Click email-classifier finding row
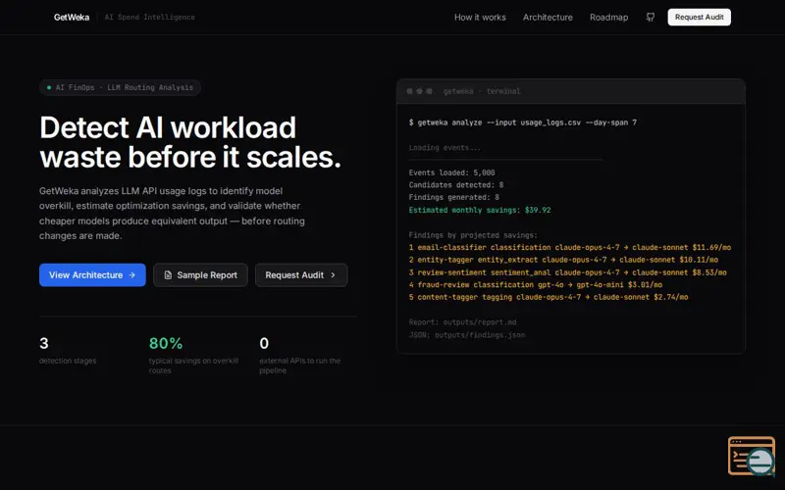The height and width of the screenshot is (490, 785). pos(570,248)
